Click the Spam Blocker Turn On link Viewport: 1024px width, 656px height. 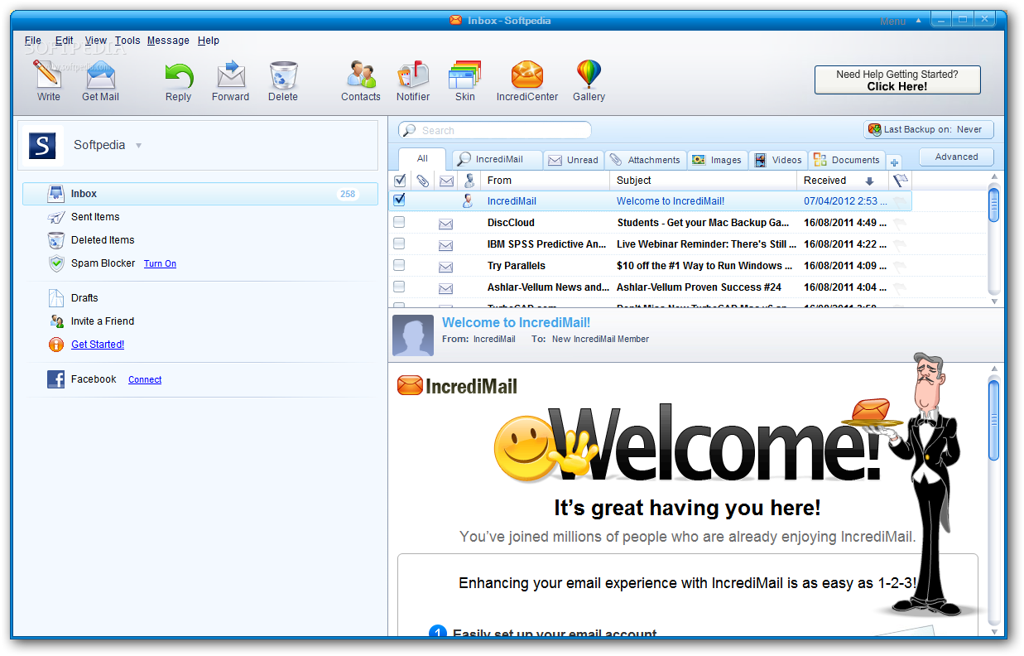(x=160, y=264)
